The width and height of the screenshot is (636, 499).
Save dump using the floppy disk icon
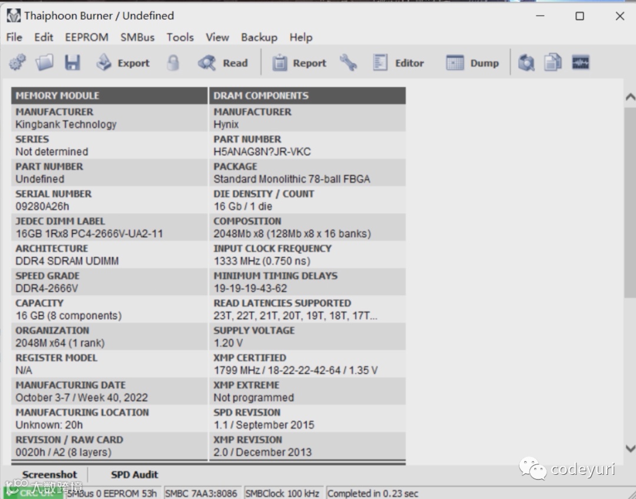click(72, 62)
